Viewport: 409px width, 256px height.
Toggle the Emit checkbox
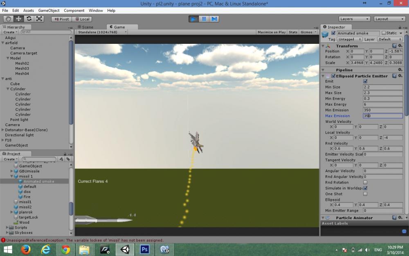coord(365,81)
